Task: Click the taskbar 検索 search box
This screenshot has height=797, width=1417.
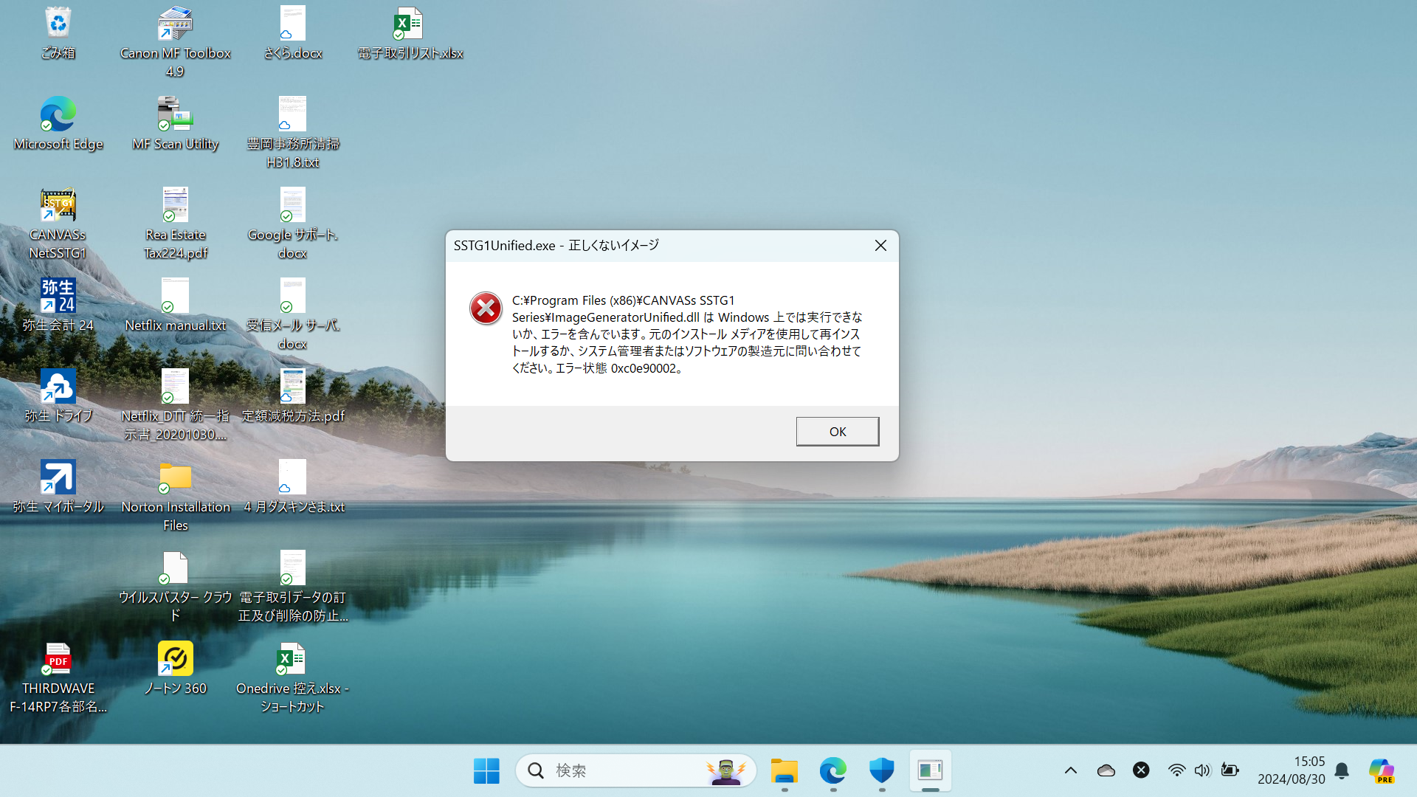Action: [x=635, y=771]
